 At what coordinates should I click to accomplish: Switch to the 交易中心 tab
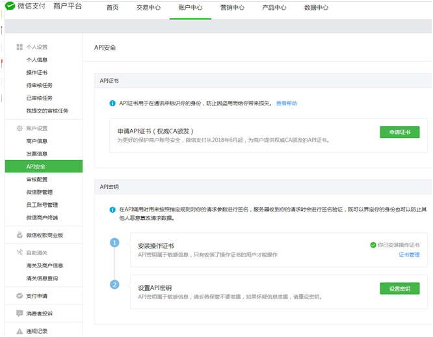click(148, 7)
